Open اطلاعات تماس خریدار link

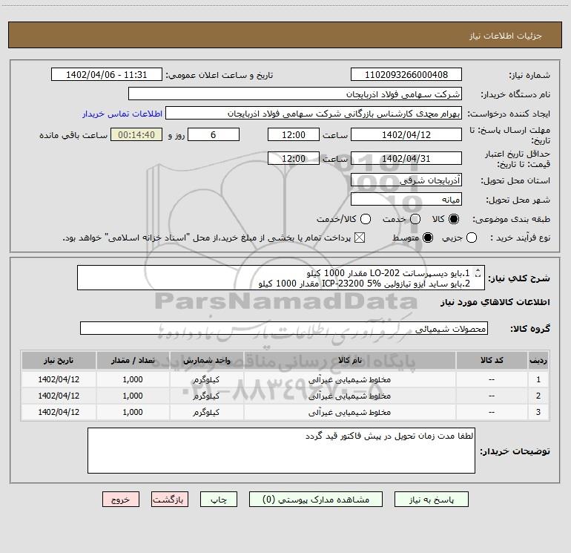click(122, 114)
